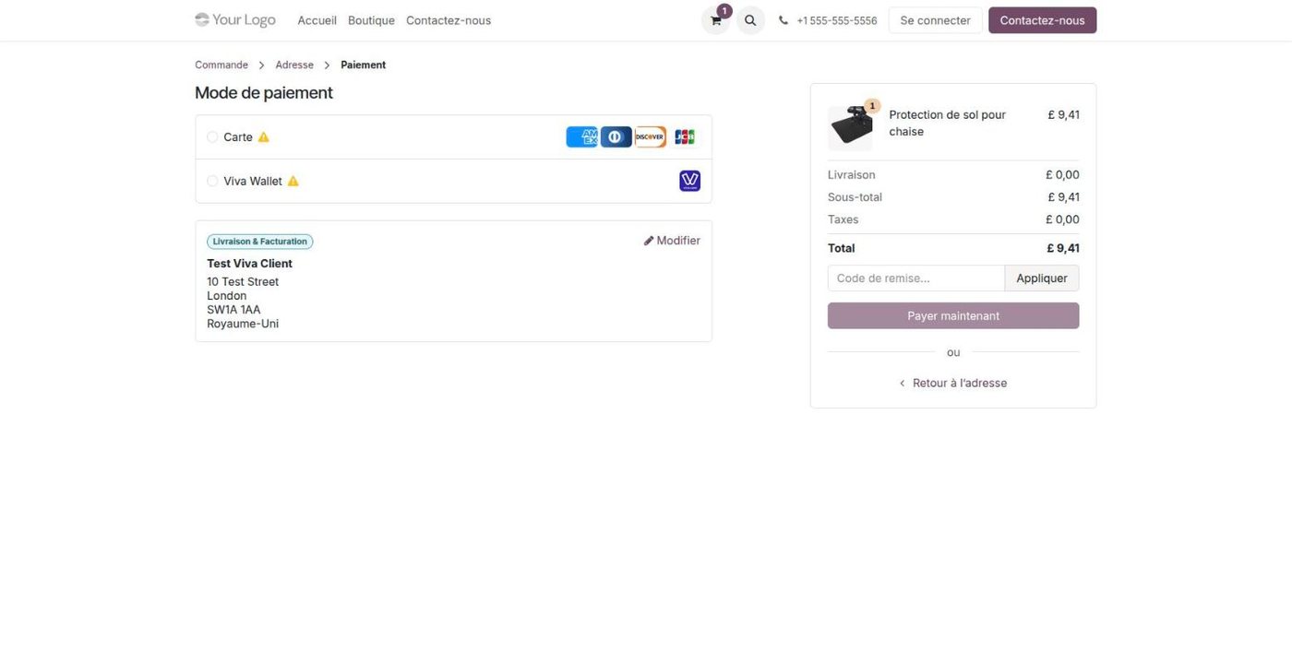Click the product quantity badge on thumbnail
The width and height of the screenshot is (1292, 651).
(x=872, y=106)
